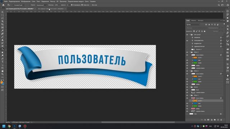Hide the ПОЛЬЗОВАТЕЛЬ text layer
The width and height of the screenshot is (230, 129).
[187, 40]
